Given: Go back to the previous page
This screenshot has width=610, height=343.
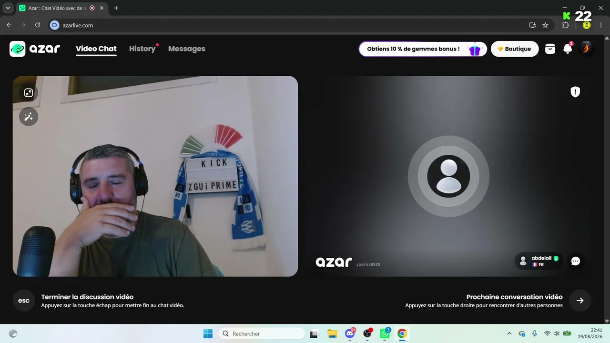Looking at the screenshot, I should click(9, 25).
